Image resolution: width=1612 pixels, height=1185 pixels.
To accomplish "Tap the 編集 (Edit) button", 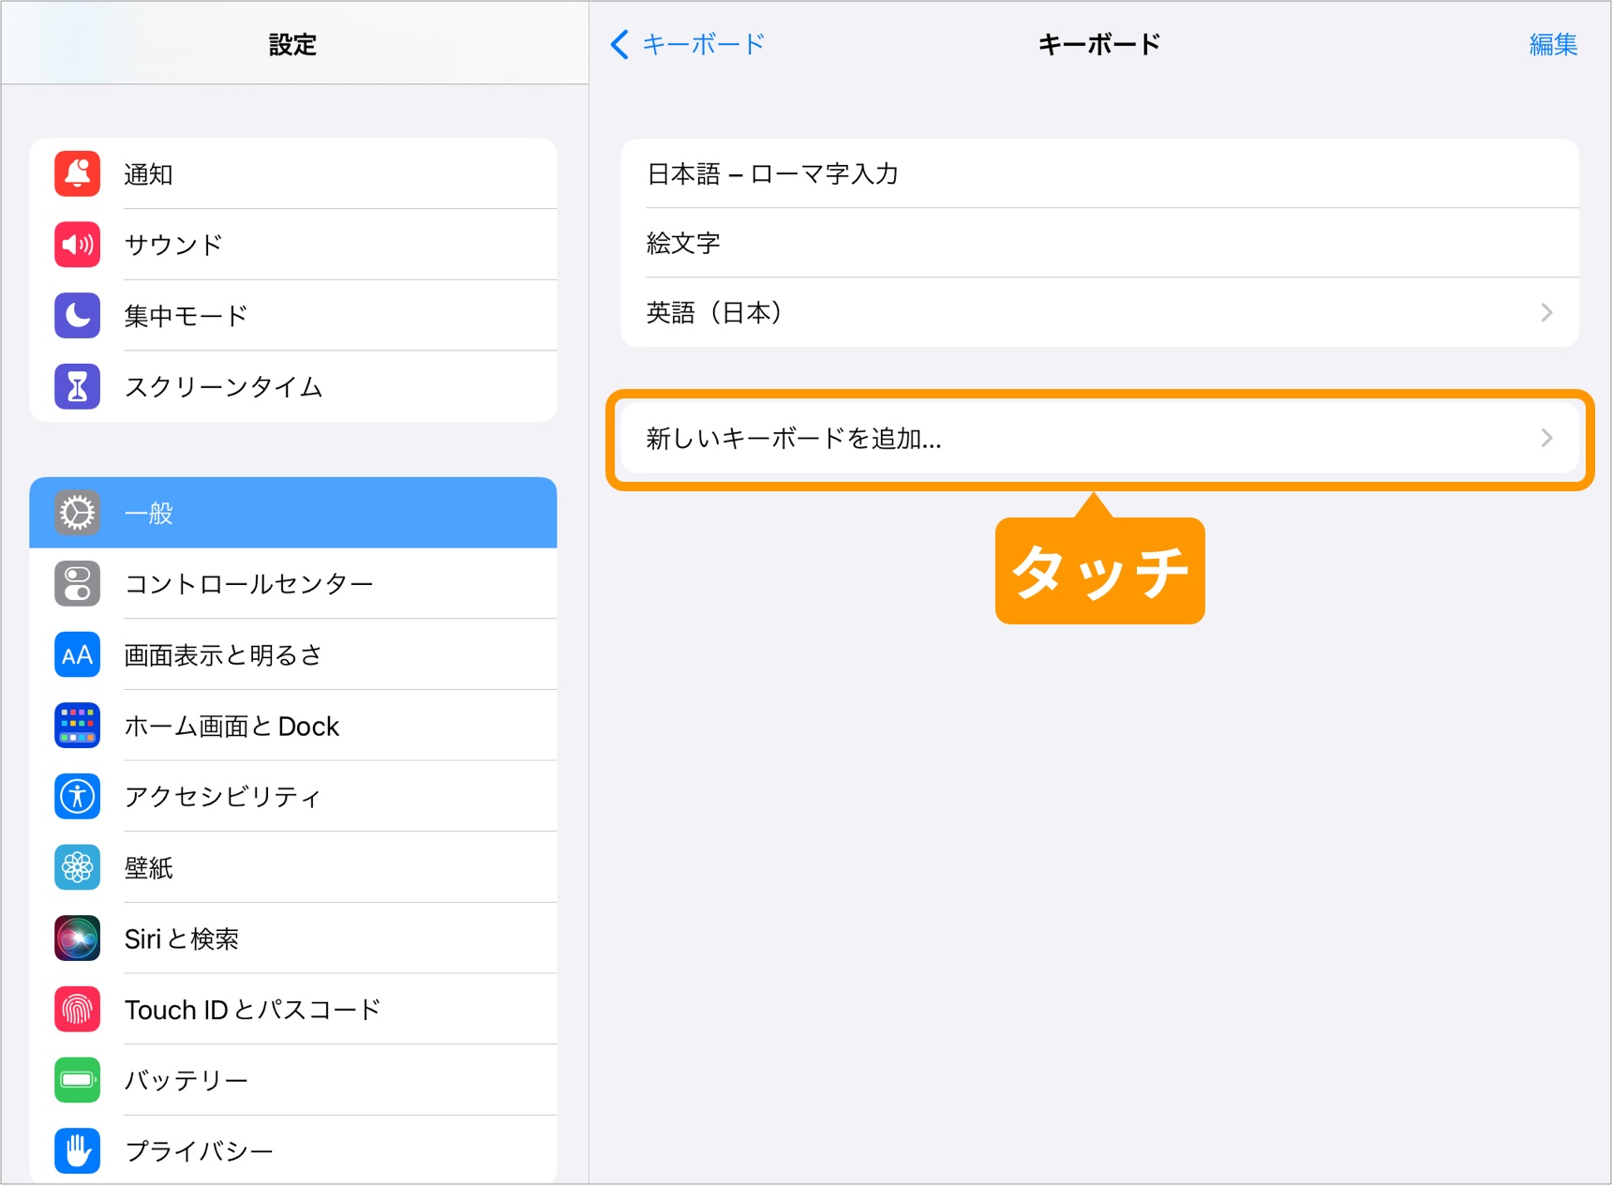I will 1553,44.
